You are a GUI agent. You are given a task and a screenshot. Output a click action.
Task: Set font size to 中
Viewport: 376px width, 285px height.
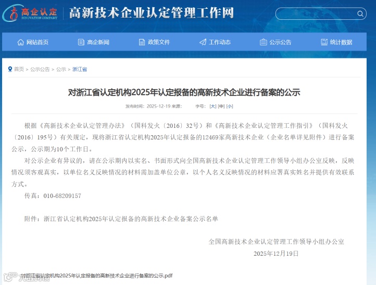pos(221,106)
